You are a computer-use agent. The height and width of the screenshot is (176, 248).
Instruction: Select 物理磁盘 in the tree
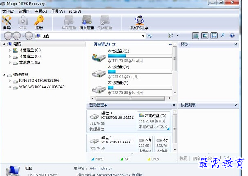[21, 75]
